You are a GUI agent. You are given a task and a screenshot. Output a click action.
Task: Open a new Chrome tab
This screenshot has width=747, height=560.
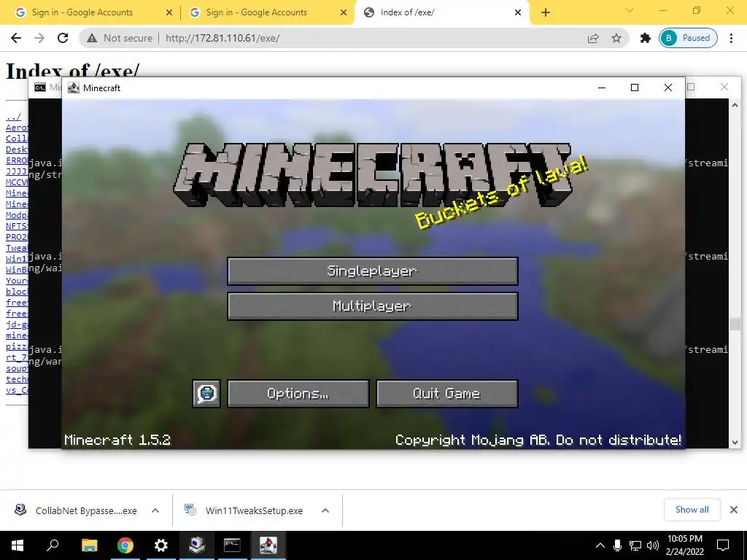[546, 13]
